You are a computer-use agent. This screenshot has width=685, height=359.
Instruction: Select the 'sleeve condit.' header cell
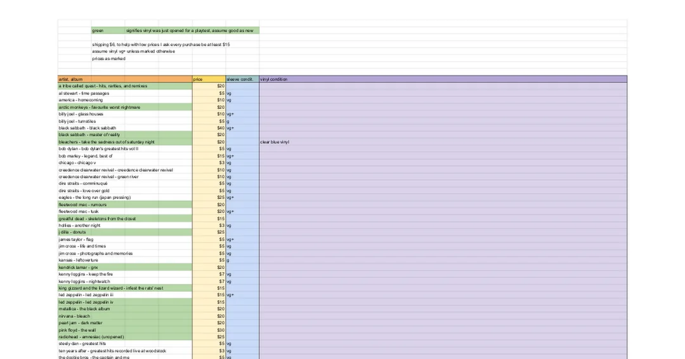pyautogui.click(x=242, y=79)
